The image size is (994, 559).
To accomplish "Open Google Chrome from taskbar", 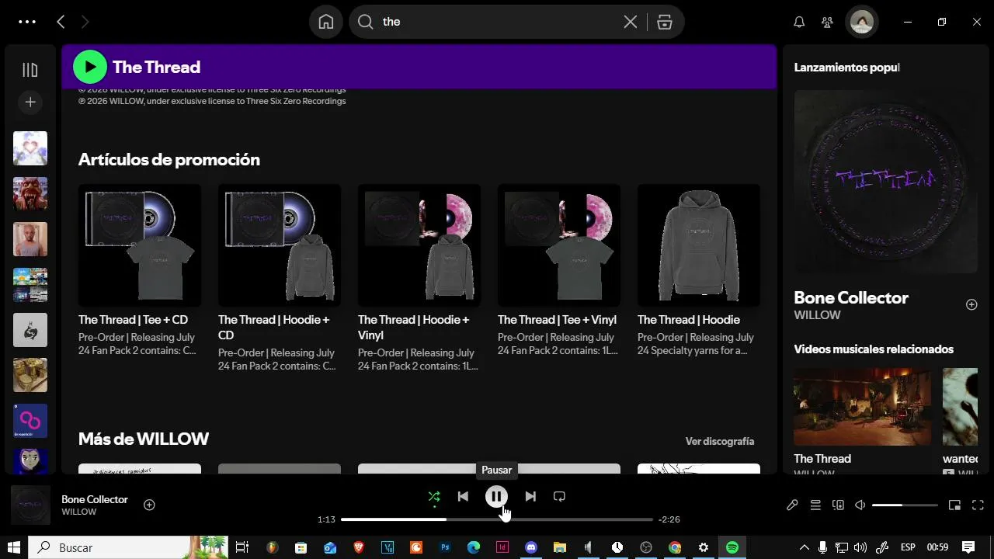I will coord(675,547).
